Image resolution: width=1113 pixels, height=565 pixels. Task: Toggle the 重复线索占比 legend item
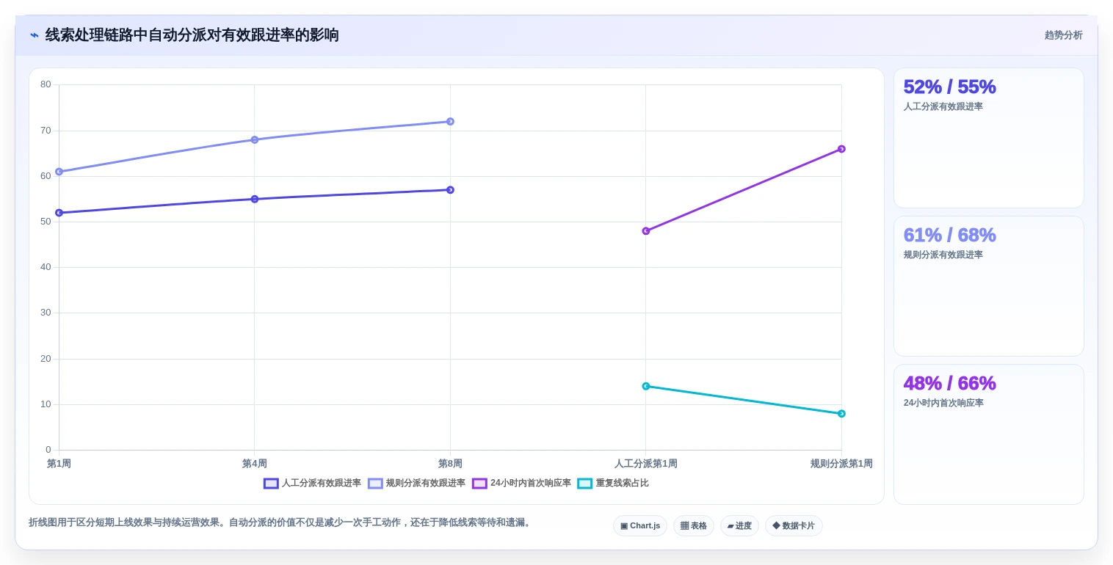point(613,484)
